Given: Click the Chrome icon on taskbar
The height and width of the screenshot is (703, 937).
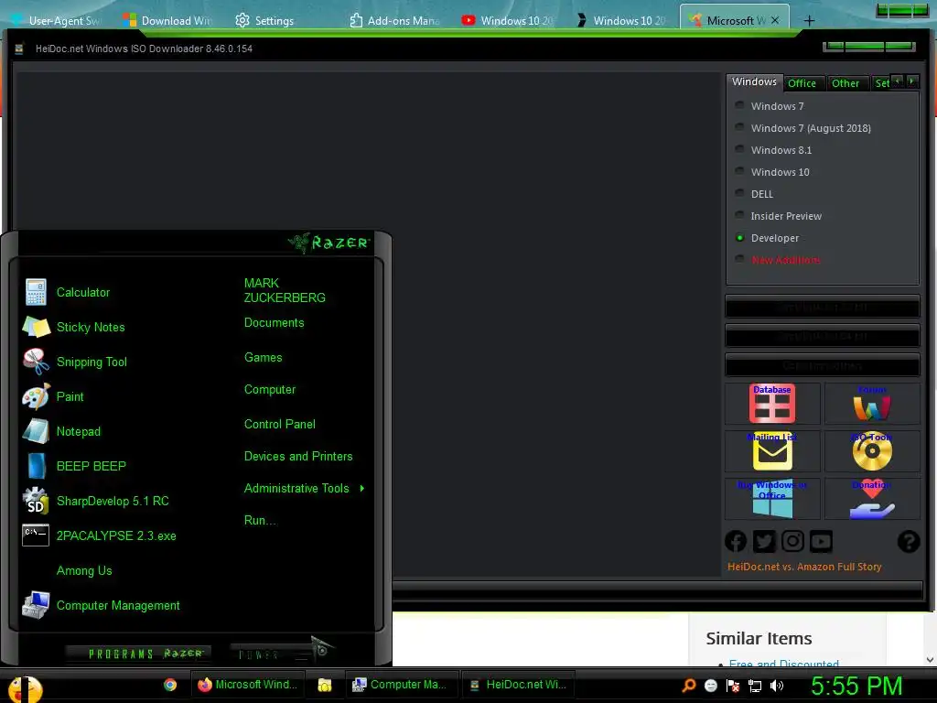Looking at the screenshot, I should click(x=170, y=685).
